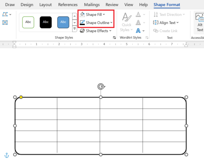Image resolution: width=204 pixels, height=162 pixels.
Task: Open the Shape Styles dialog launcher
Action: [114, 38]
